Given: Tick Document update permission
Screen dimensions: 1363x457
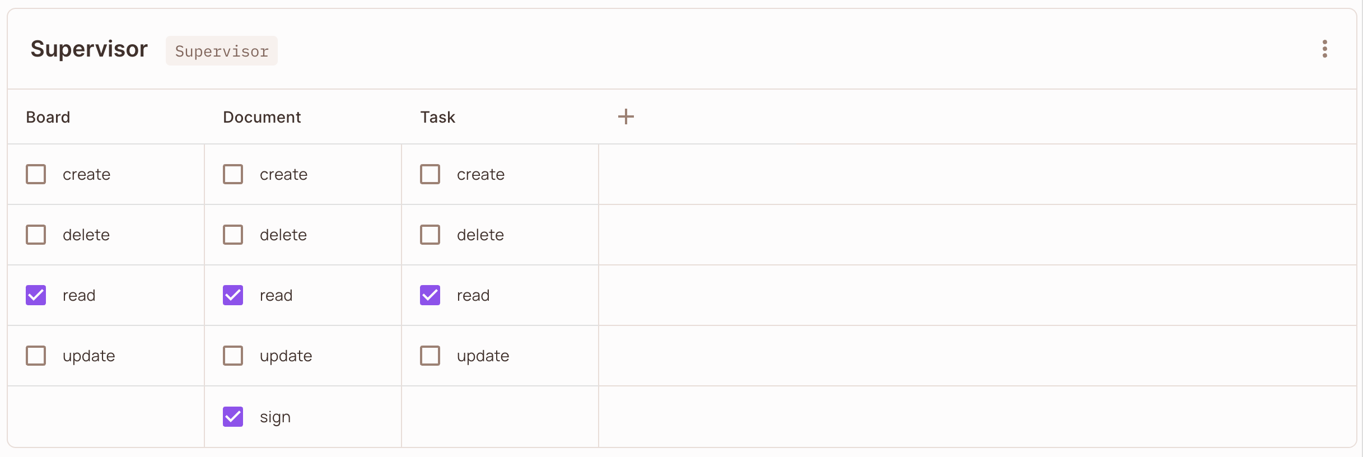Looking at the screenshot, I should [x=233, y=356].
